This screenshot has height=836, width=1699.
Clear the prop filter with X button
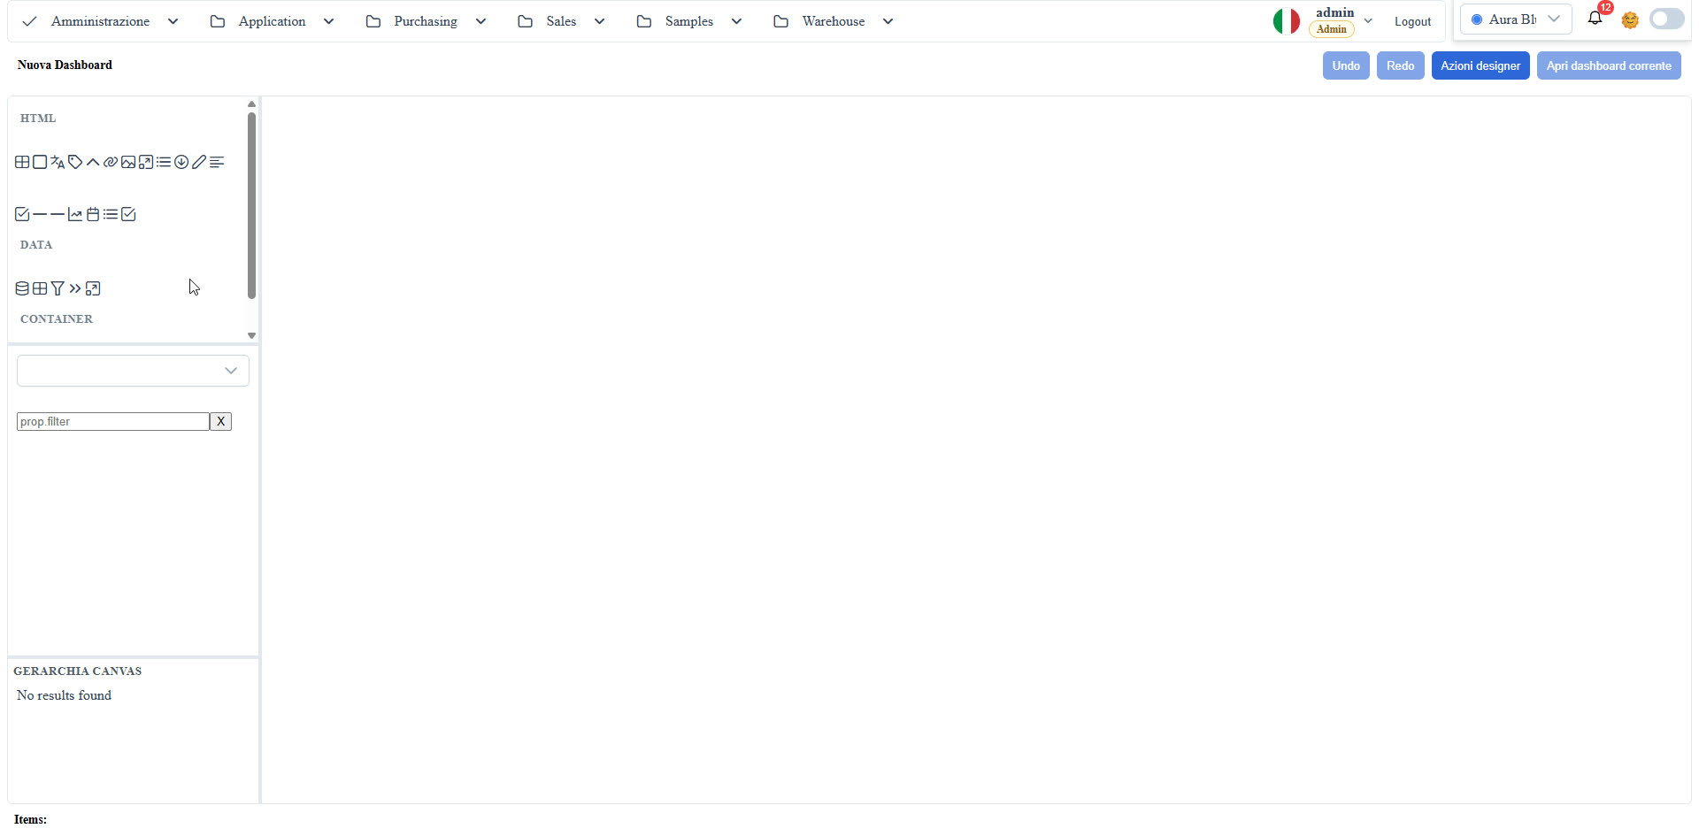click(x=220, y=421)
